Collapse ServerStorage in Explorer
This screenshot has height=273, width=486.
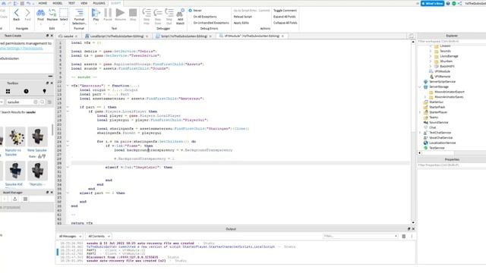coord(420,87)
